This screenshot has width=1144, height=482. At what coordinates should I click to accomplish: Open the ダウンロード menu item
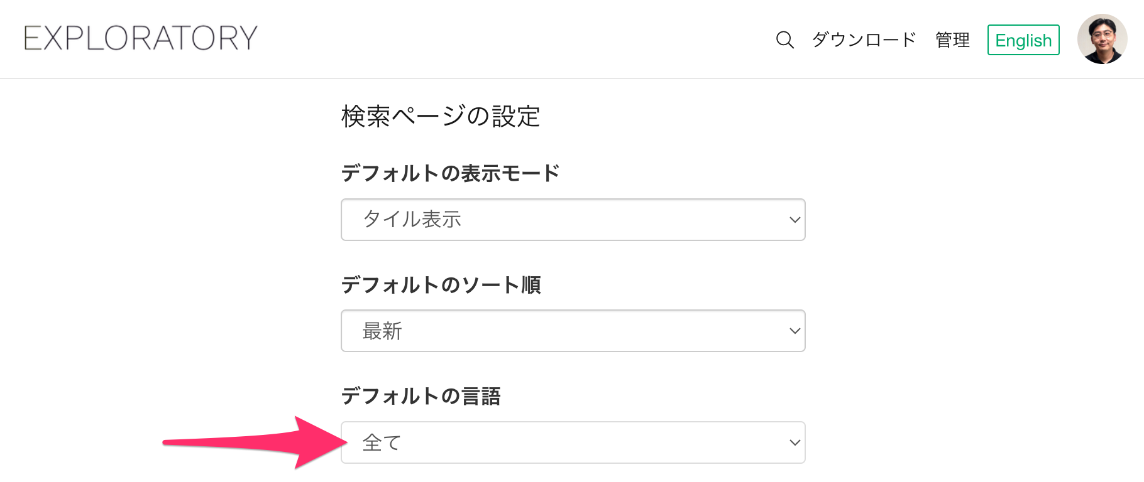[x=864, y=40]
